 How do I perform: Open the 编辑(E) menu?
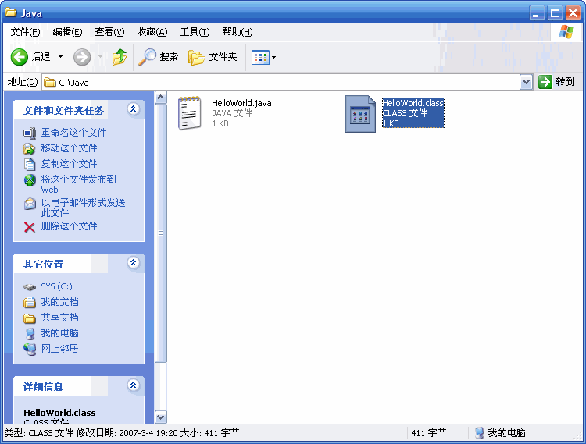67,32
